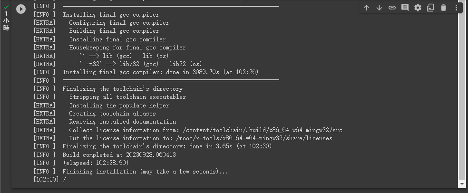The width and height of the screenshot is (468, 193).
Task: Click the "Build completed at 20230928.060413" line
Action: coord(119,155)
